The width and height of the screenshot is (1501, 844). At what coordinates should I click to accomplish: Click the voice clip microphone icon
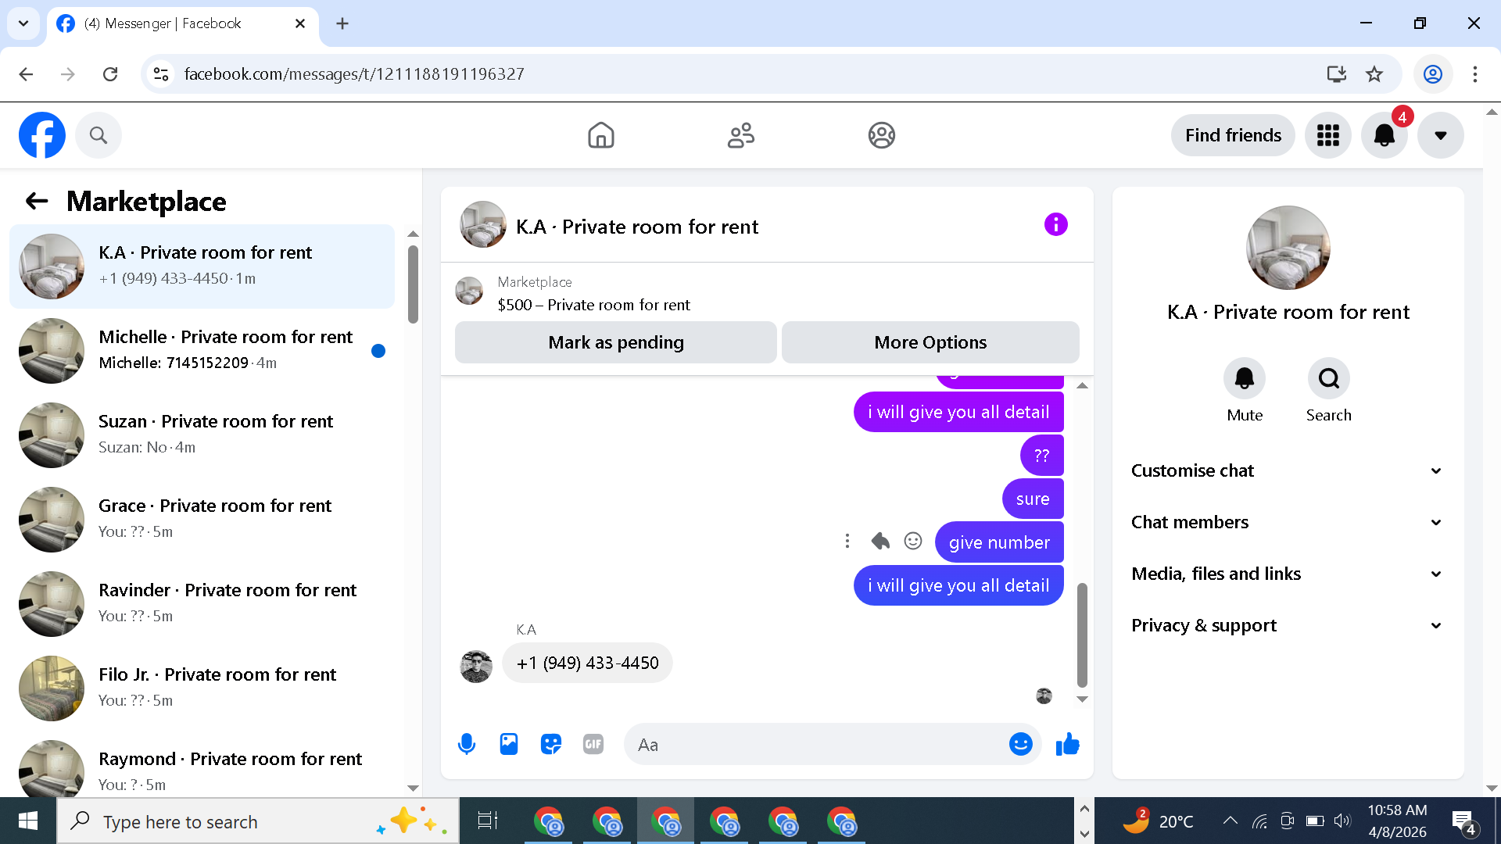(467, 744)
